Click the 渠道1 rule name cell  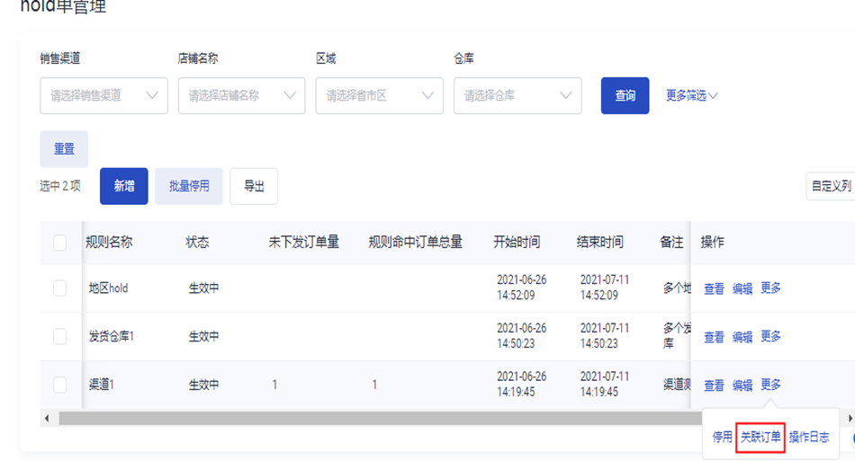[x=102, y=385]
